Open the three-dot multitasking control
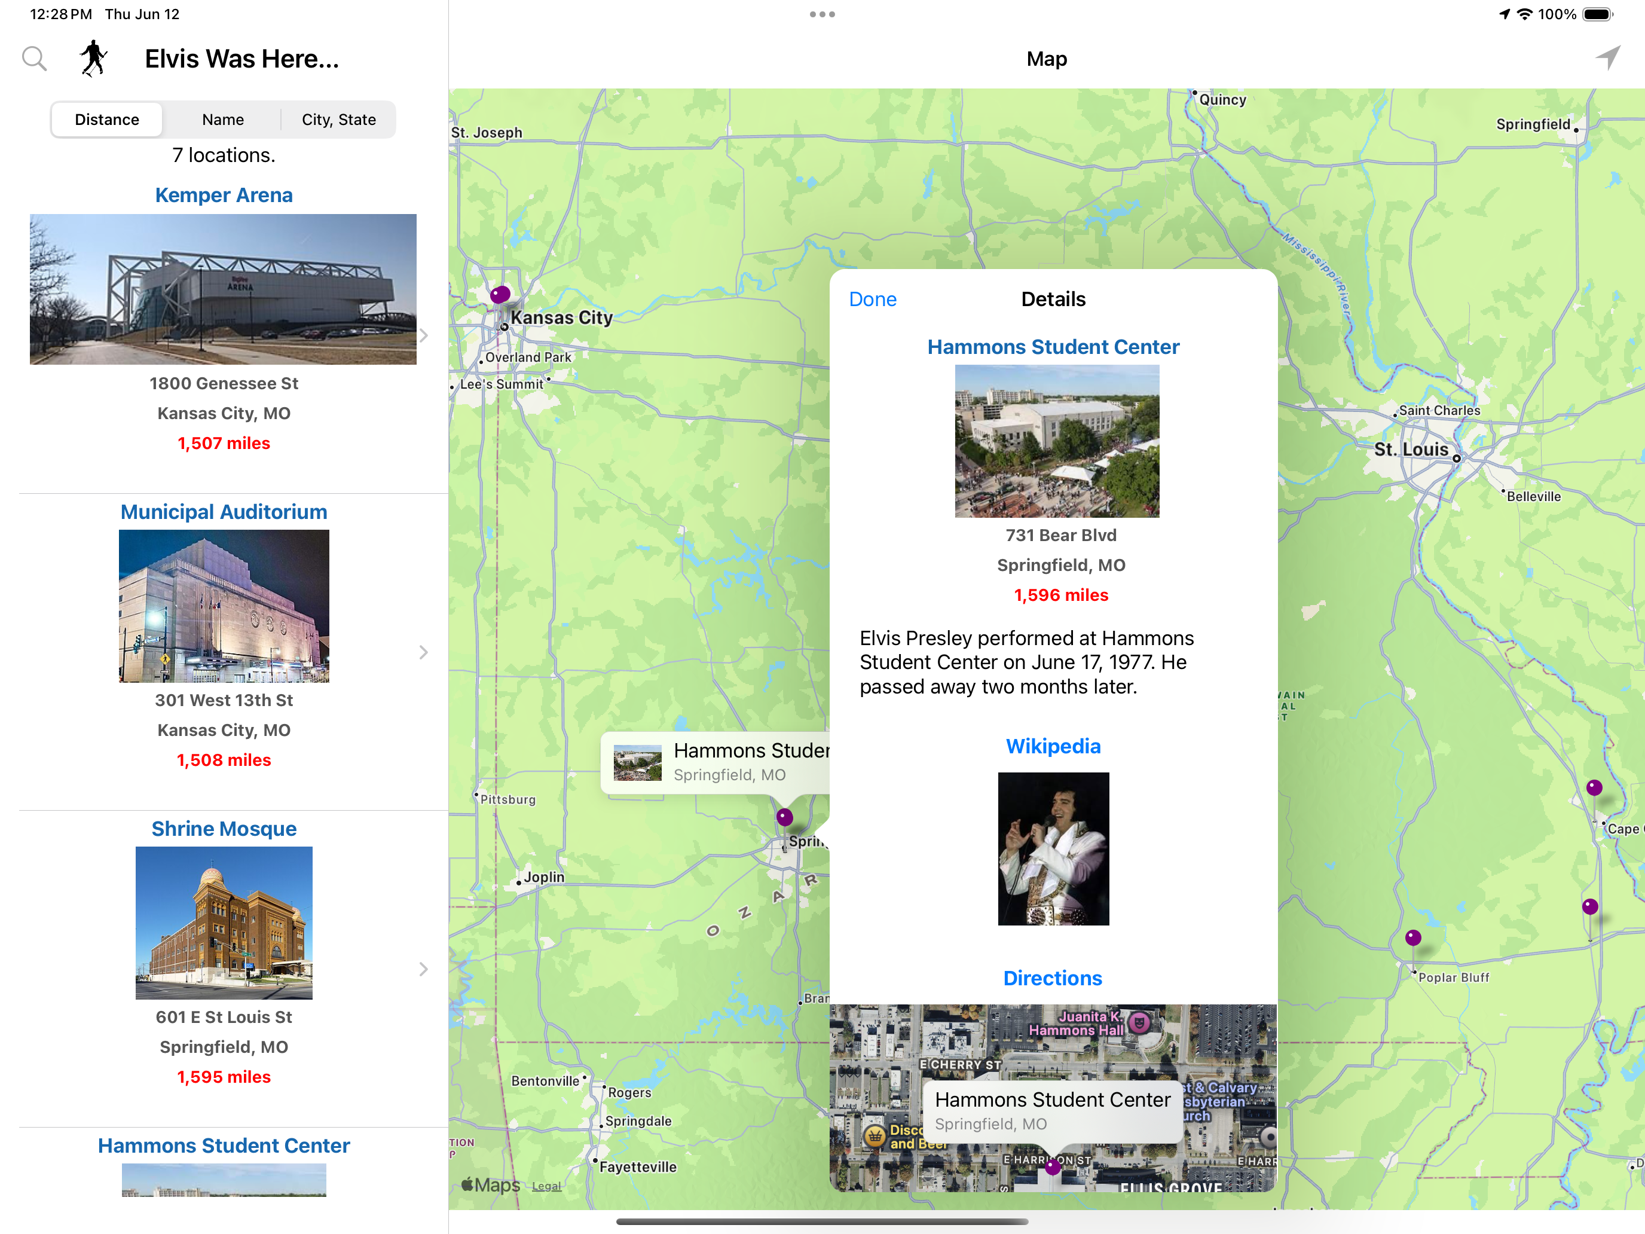This screenshot has height=1234, width=1645. (822, 14)
